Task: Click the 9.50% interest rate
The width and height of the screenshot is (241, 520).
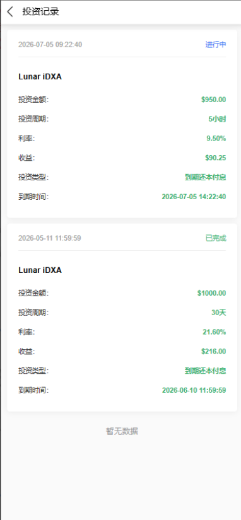Action: tap(216, 139)
